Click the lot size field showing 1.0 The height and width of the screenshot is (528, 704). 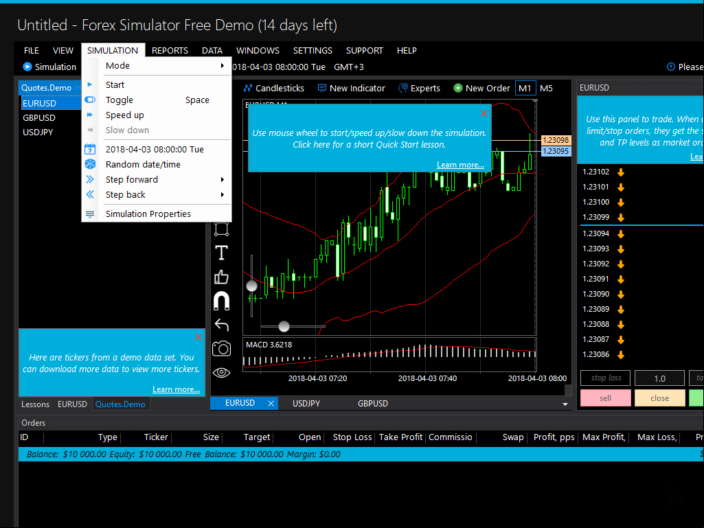[659, 378]
